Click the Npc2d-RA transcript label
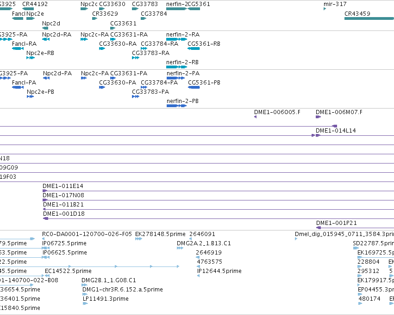The width and height of the screenshot is (394, 315). (57, 34)
